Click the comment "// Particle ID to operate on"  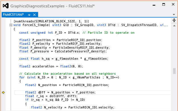pos(109,33)
